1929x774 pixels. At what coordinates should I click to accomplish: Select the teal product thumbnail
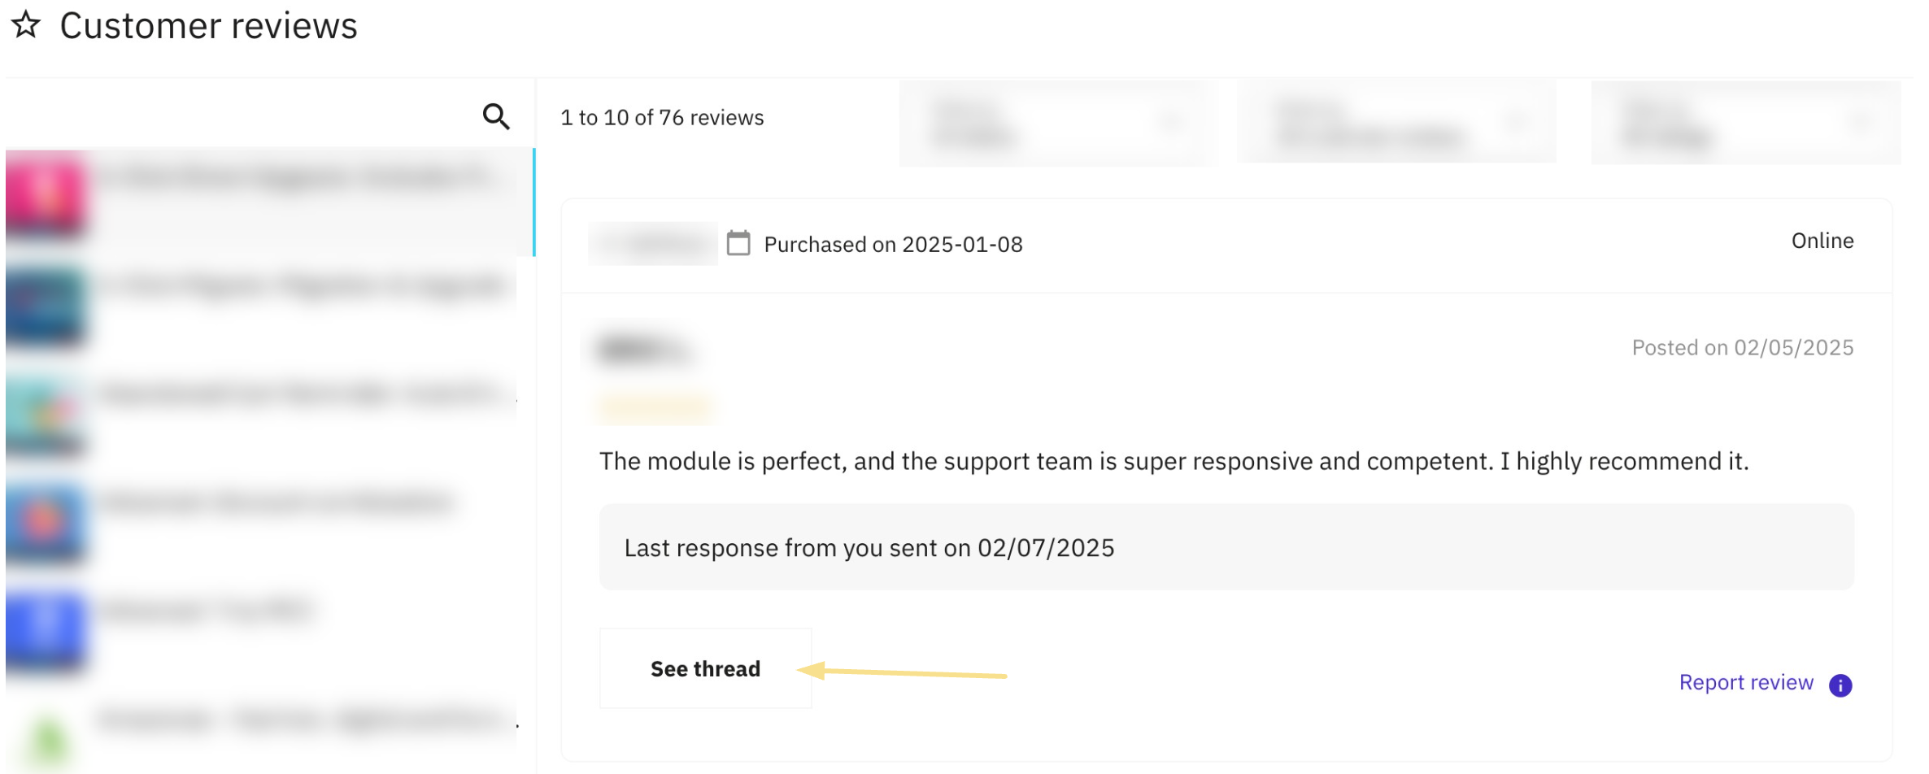[46, 415]
